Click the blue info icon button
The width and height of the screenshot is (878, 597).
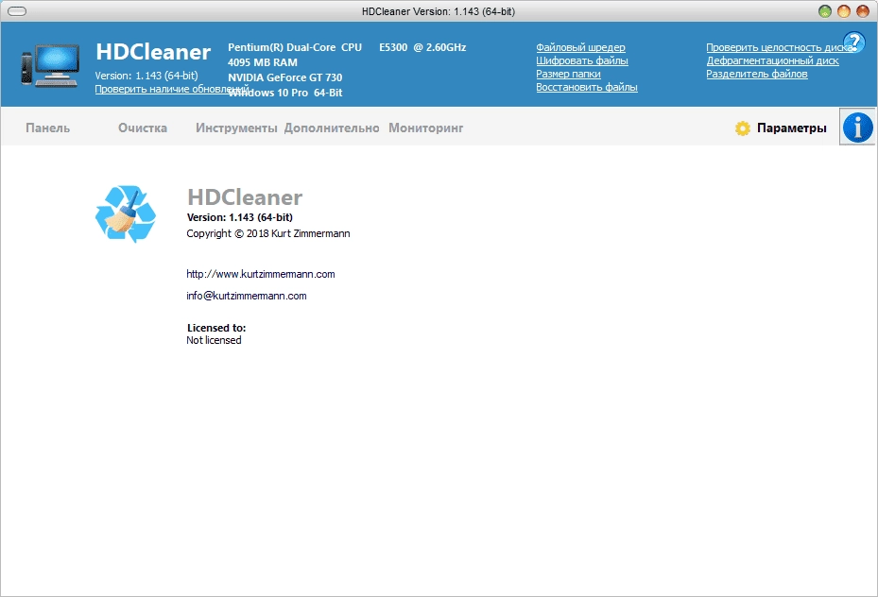[857, 127]
